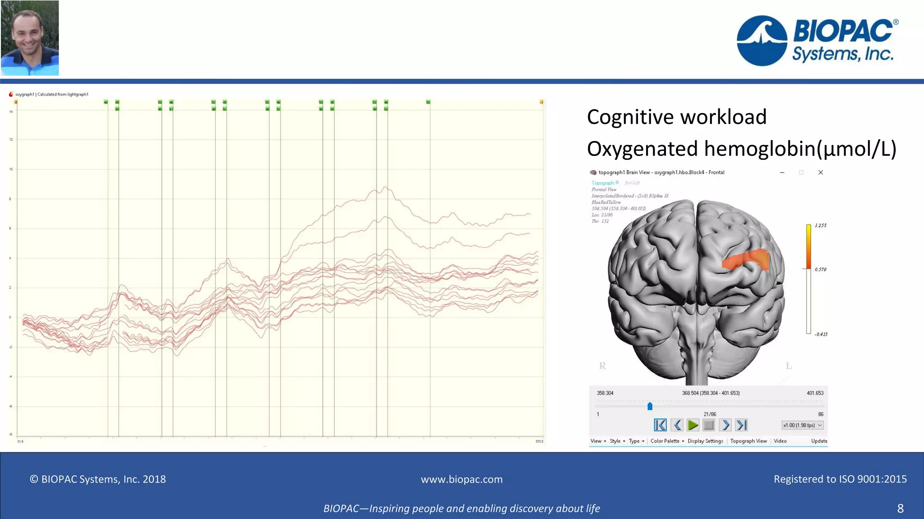Click the brain icon in topograph title bar
Viewport: 924px width, 519px height.
point(593,173)
